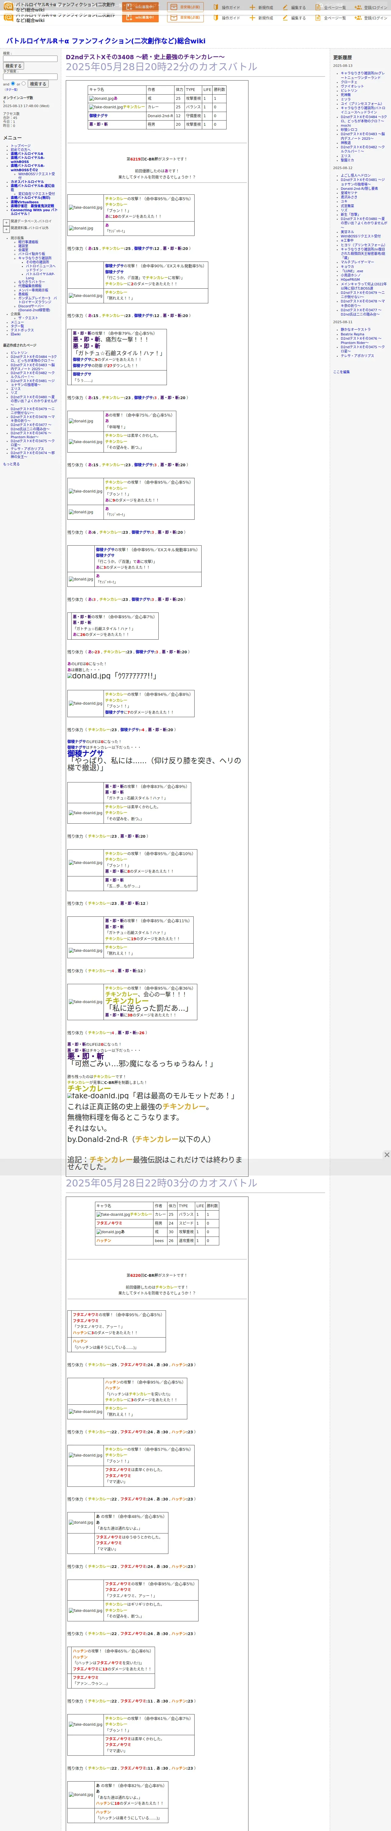This screenshot has height=1831, width=391.
Task: Click もっと見る under recently created pages
Action: 11,464
